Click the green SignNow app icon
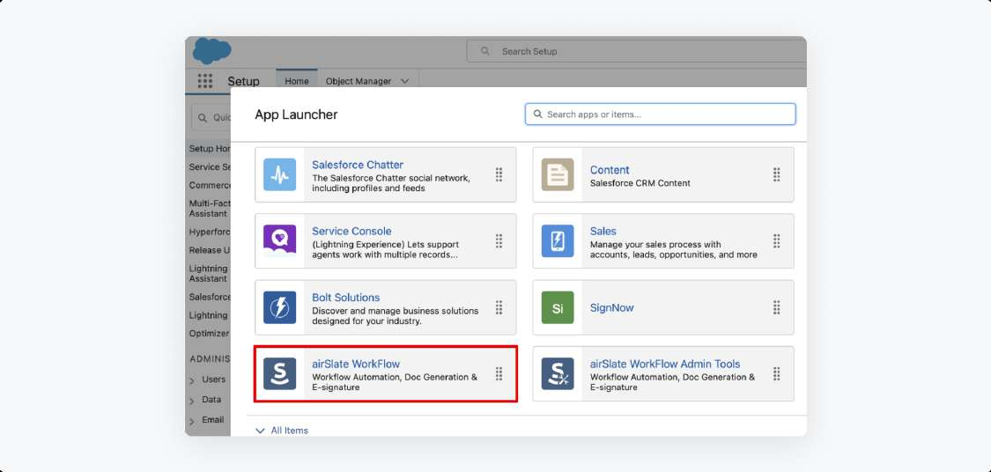 coord(558,307)
